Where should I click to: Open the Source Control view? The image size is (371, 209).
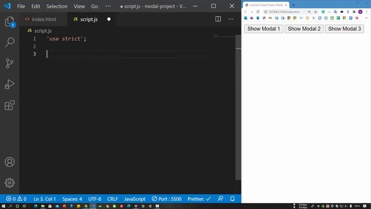click(x=9, y=63)
